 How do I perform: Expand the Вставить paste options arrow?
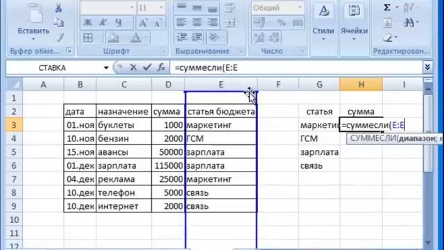(x=33, y=39)
